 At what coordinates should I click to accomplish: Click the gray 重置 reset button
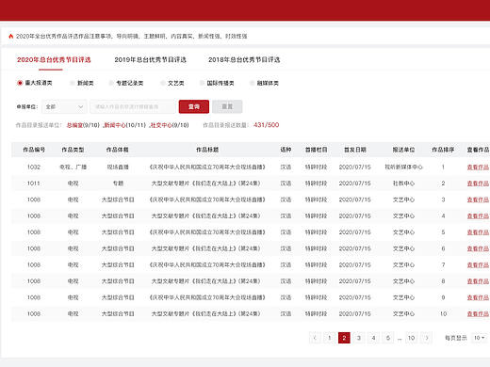[227, 106]
